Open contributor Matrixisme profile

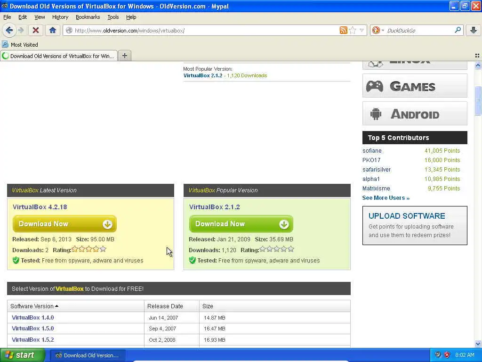point(376,189)
